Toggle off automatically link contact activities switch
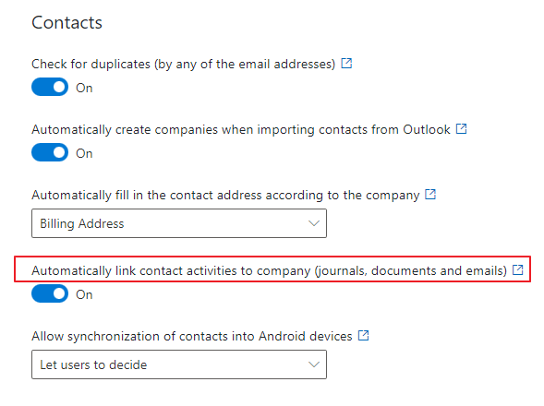 (x=50, y=293)
